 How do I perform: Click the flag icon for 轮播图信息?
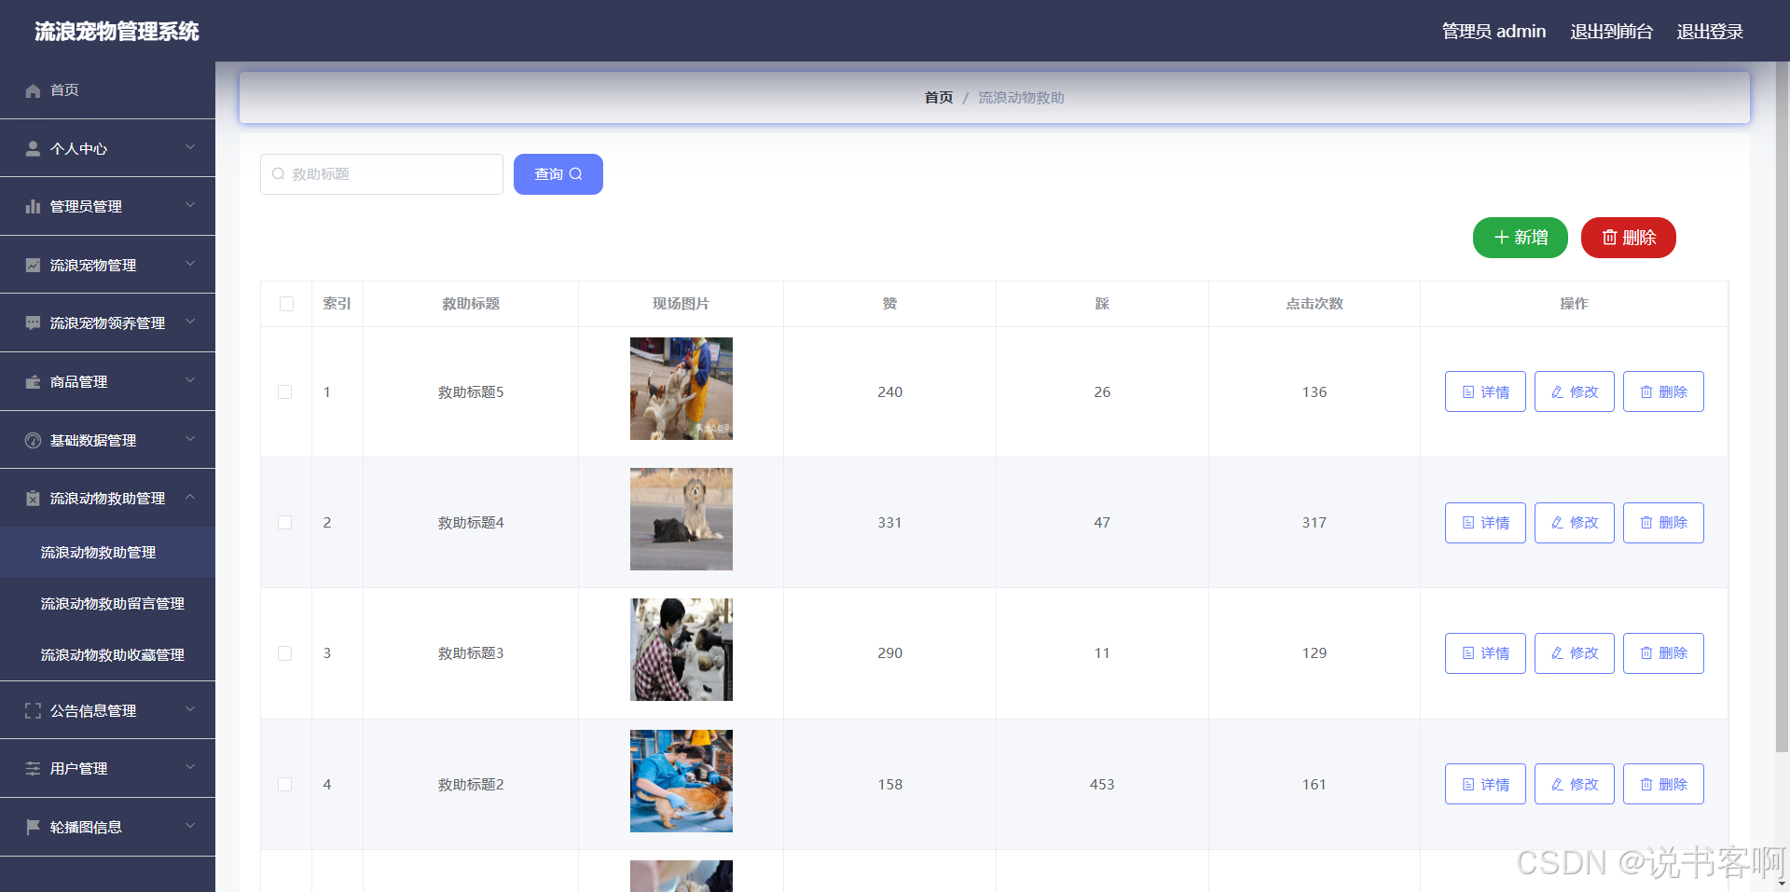pos(33,827)
